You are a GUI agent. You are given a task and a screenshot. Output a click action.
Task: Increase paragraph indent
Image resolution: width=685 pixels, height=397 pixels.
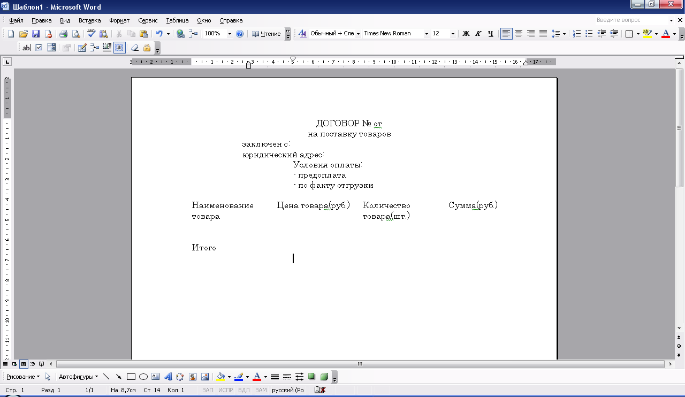tap(614, 34)
